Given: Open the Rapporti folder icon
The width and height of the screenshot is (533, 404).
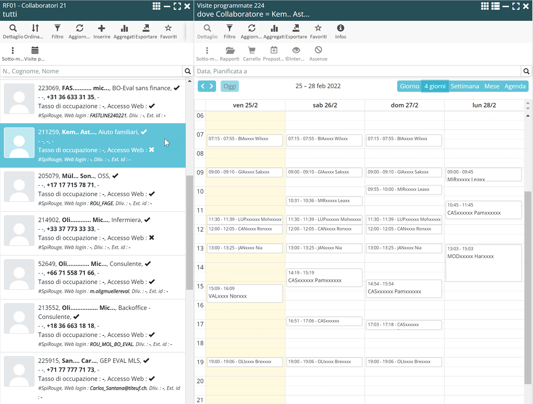Looking at the screenshot, I should [x=229, y=50].
